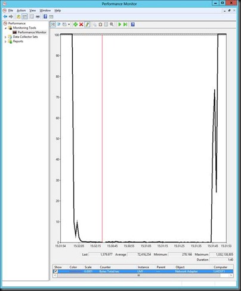
Task: Click the Zoom magnifier icon in toolbar
Action: tap(112, 24)
